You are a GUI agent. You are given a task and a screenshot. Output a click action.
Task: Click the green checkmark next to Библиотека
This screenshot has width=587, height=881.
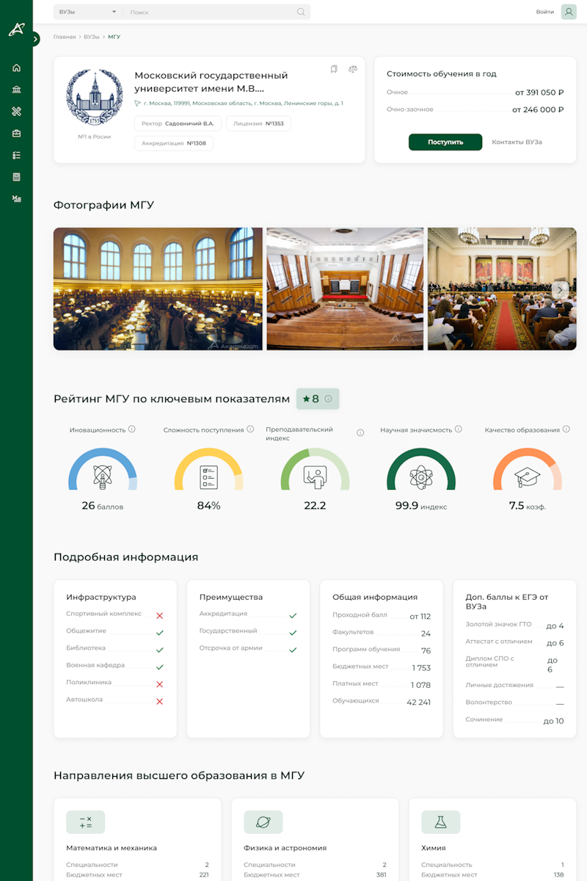tap(159, 650)
